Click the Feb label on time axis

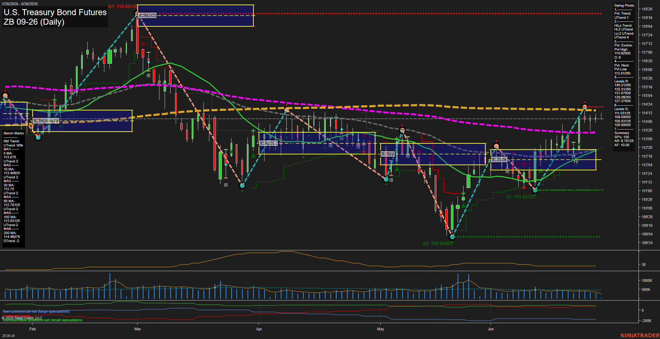pos(33,329)
